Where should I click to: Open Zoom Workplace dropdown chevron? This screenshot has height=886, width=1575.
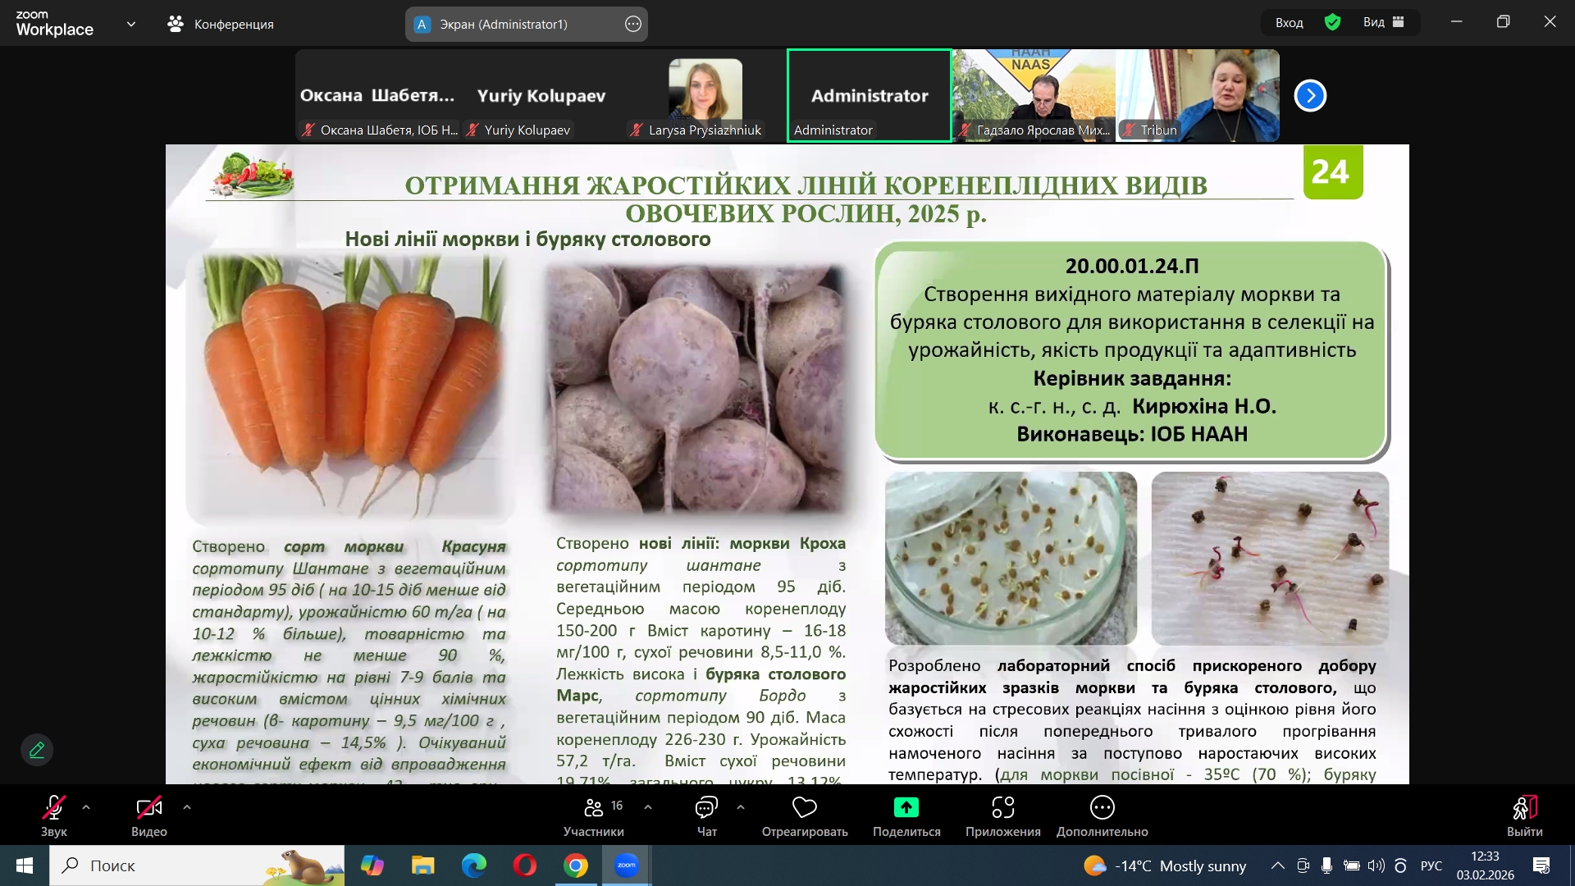(x=131, y=25)
